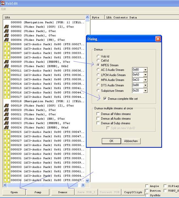Click the Open button
Viewport: 179px width, 198px height.
[14, 192]
